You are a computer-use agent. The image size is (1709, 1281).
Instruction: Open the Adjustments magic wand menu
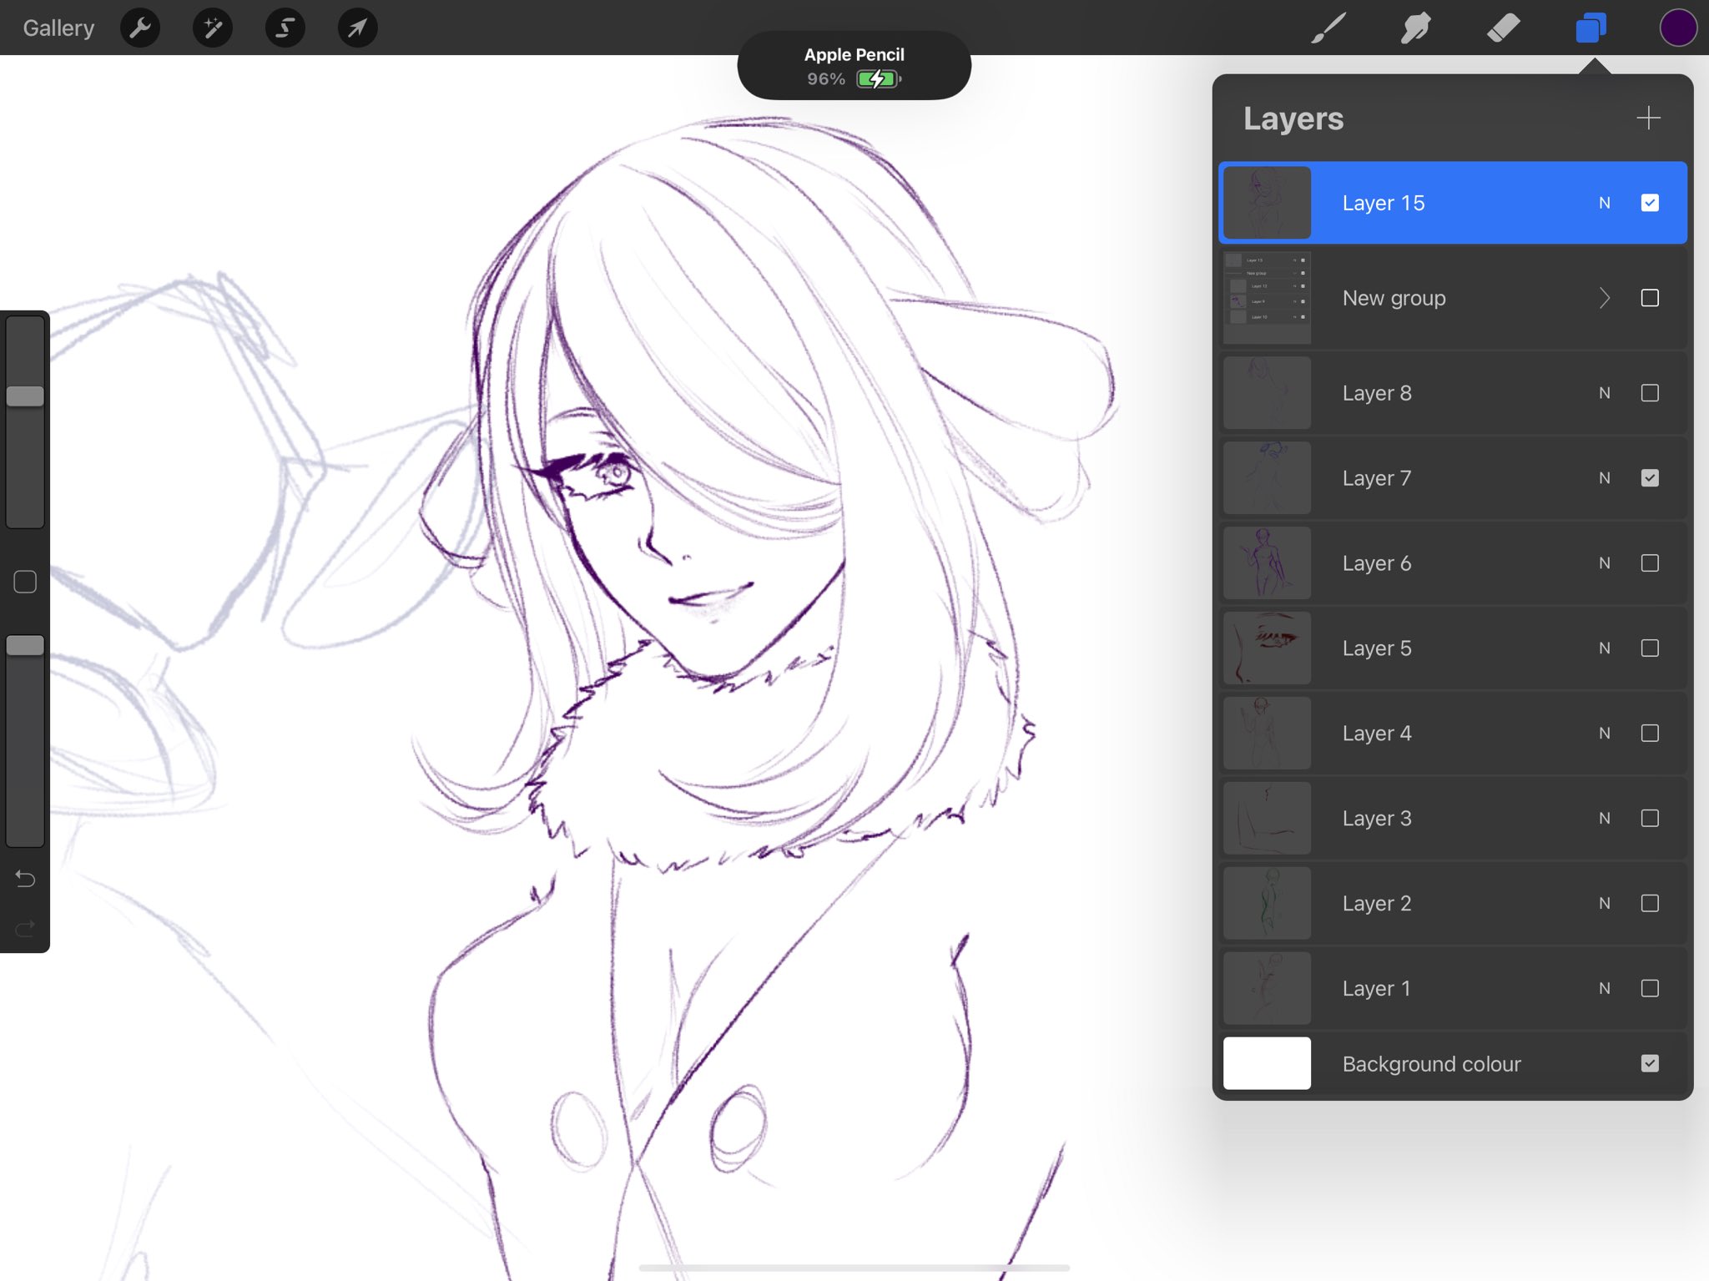click(213, 28)
